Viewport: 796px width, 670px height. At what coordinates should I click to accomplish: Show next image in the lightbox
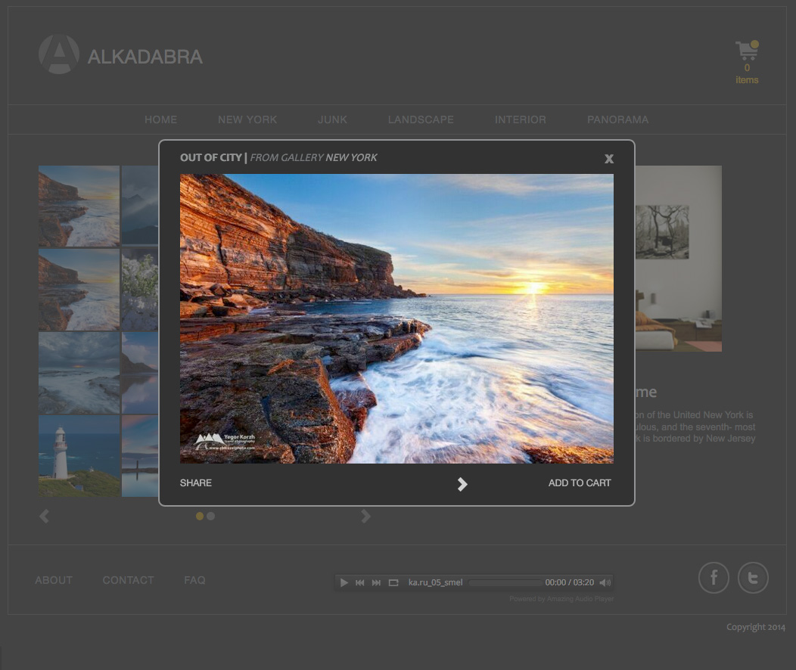(462, 484)
